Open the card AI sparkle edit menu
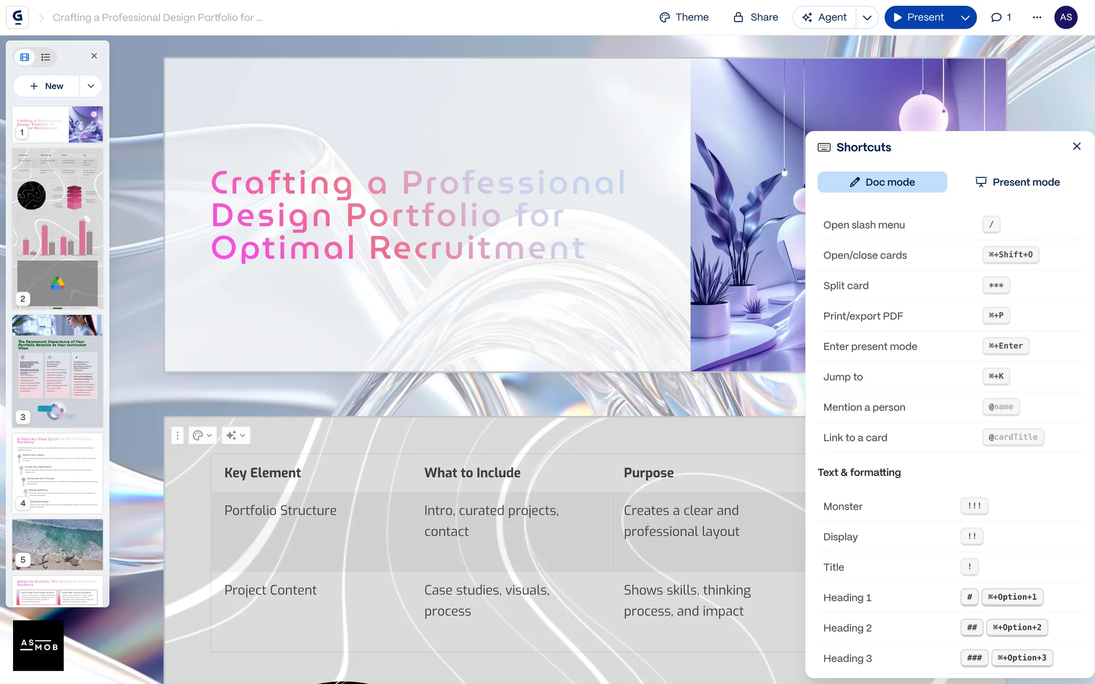The width and height of the screenshot is (1095, 684). 236,435
